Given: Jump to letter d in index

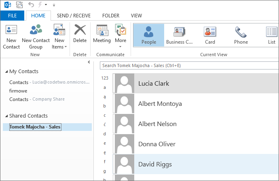Looking at the screenshot, I should (105, 134).
